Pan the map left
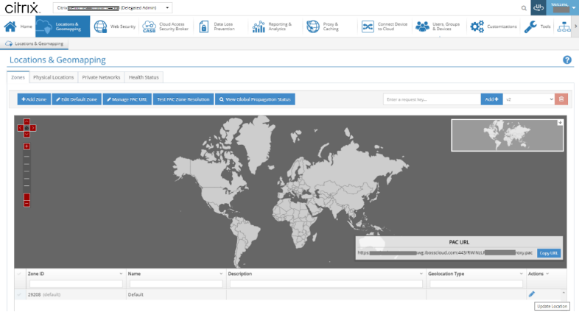Screen dimensions: 579x312 (x=21, y=128)
